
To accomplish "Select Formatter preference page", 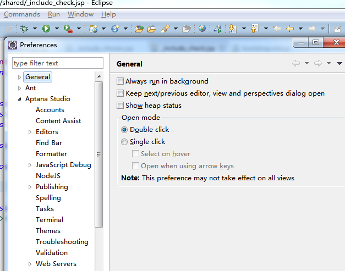I will coord(51,154).
